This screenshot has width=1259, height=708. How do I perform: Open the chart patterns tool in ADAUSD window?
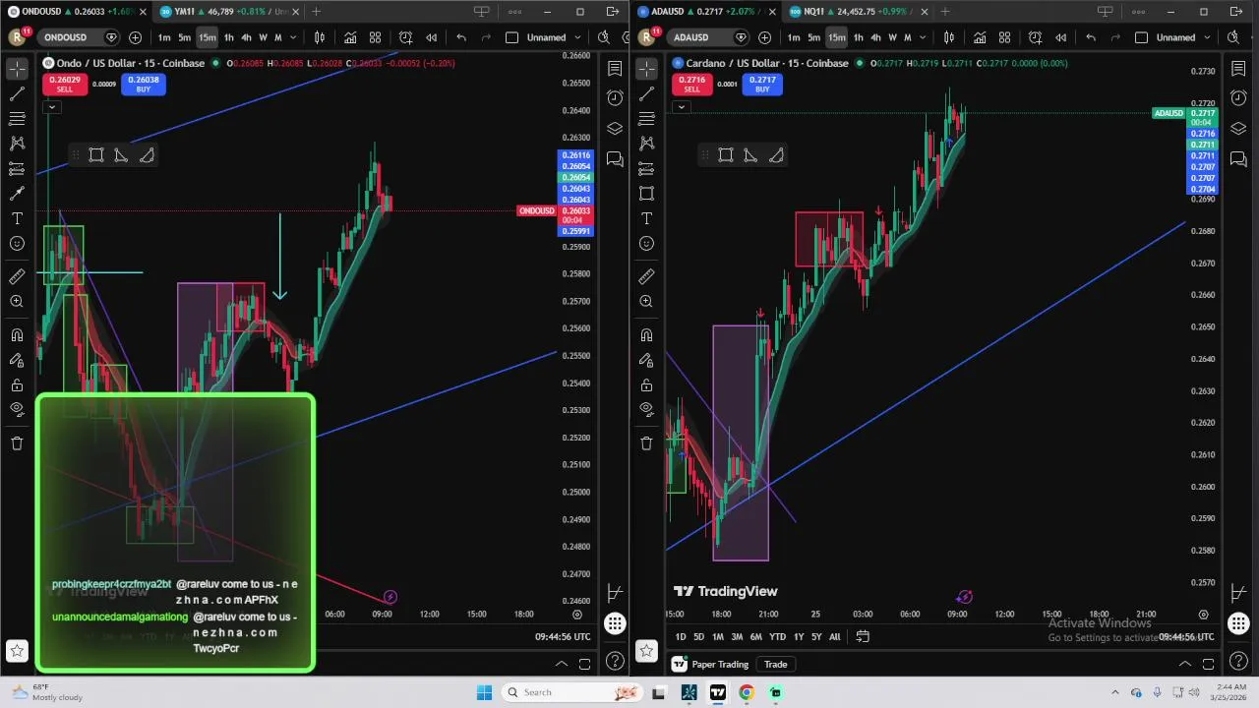click(x=646, y=144)
